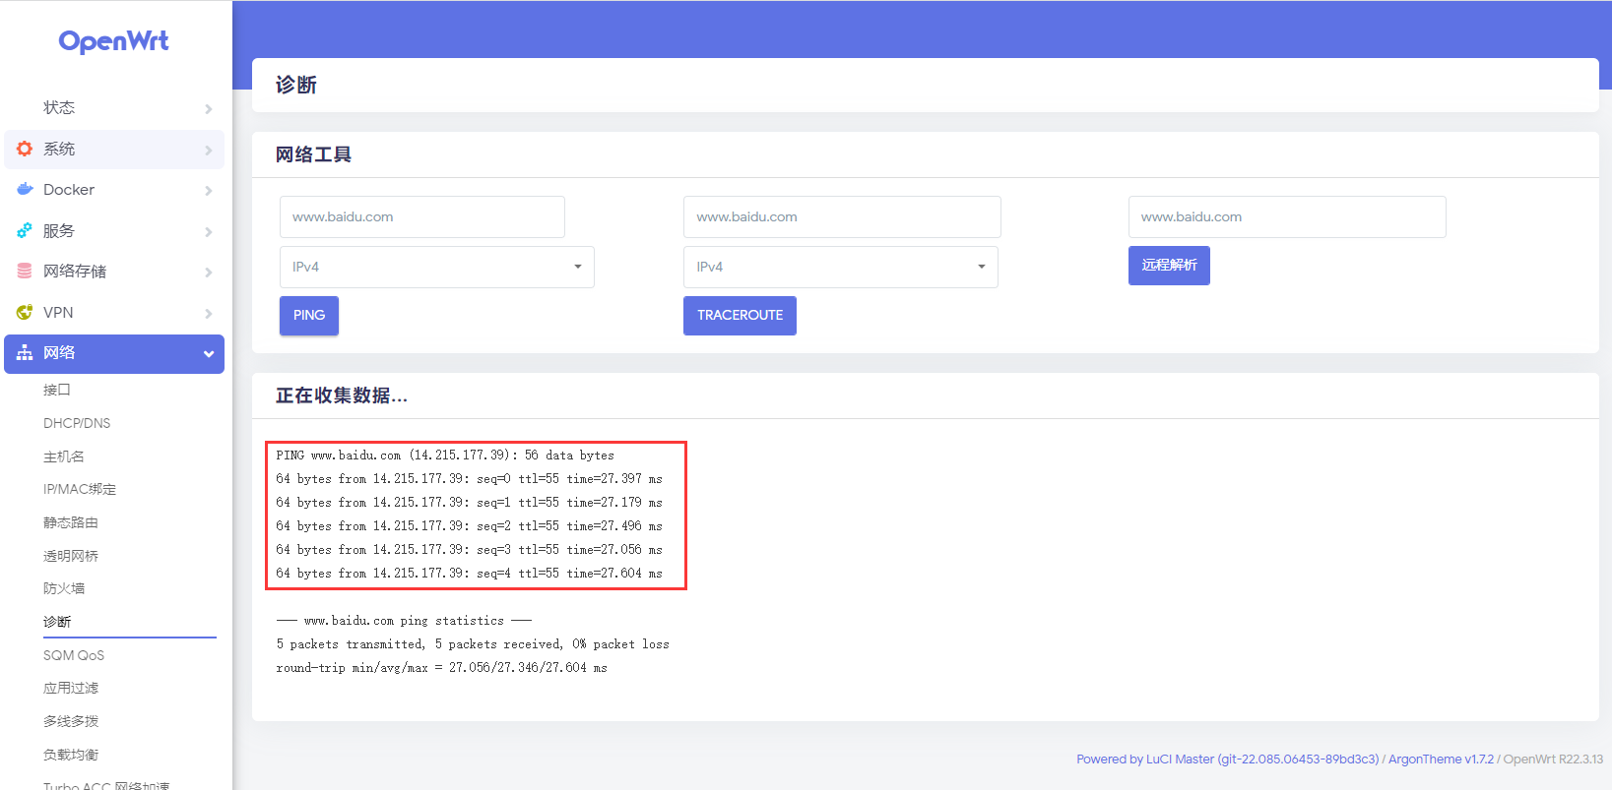Expand the 网络存储 menu chevron

[x=208, y=272]
